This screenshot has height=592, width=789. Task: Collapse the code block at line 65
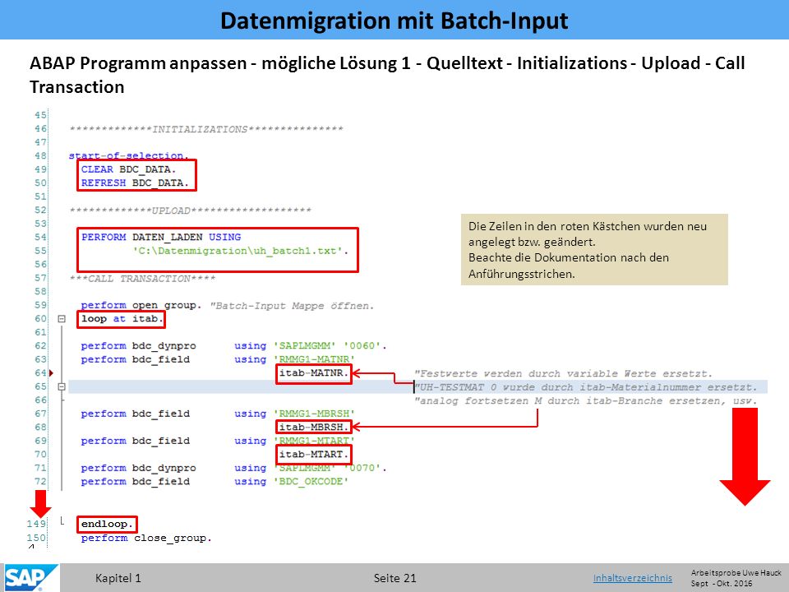tap(62, 386)
